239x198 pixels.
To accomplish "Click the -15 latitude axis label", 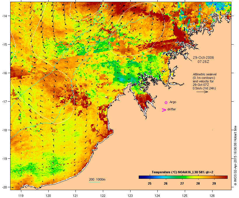I will point(4,44).
